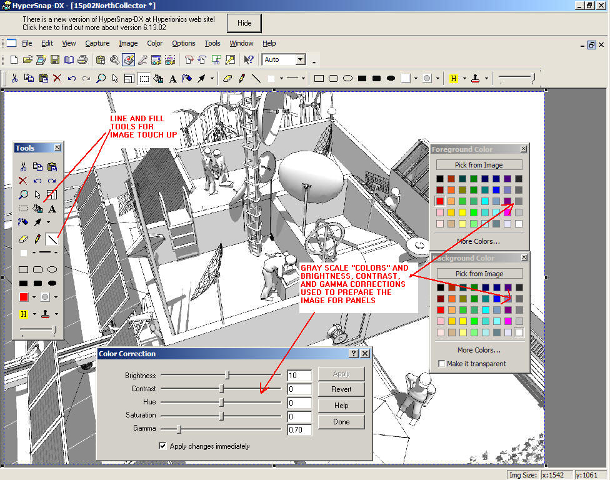Select the spray can tool in Tools panel
610x480 pixels.
pos(23,222)
